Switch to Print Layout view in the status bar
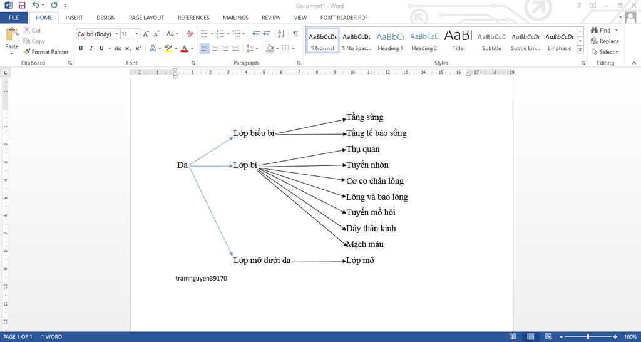641x342 pixels. [x=531, y=337]
